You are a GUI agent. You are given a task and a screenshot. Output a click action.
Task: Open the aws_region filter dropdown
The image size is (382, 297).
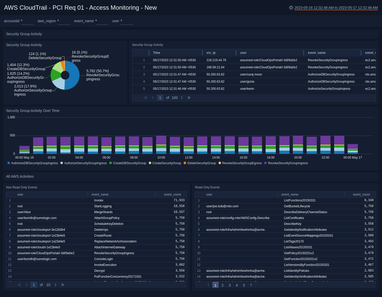click(x=64, y=22)
